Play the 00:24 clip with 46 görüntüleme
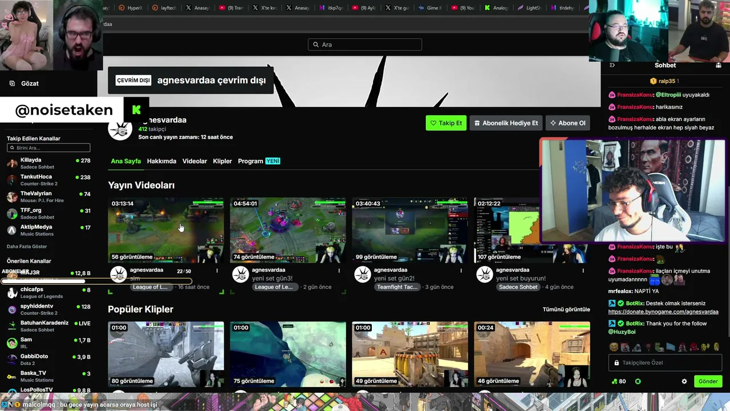 point(532,354)
